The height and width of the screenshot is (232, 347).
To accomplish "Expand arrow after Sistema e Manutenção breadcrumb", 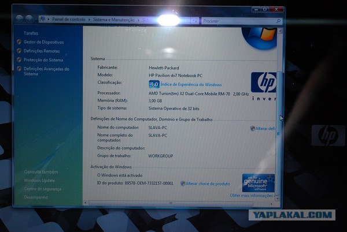I will click(138, 20).
